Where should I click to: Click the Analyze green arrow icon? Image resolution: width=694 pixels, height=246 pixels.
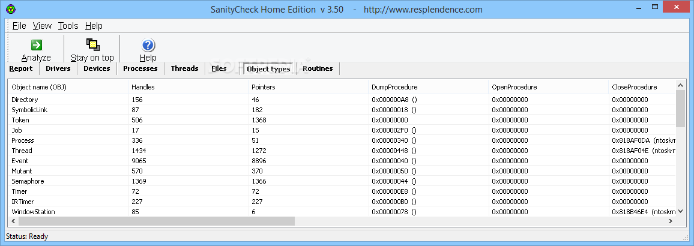coord(36,44)
